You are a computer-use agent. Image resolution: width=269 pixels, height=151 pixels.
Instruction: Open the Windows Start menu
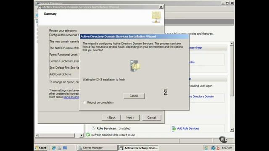pyautogui.click(x=41, y=148)
